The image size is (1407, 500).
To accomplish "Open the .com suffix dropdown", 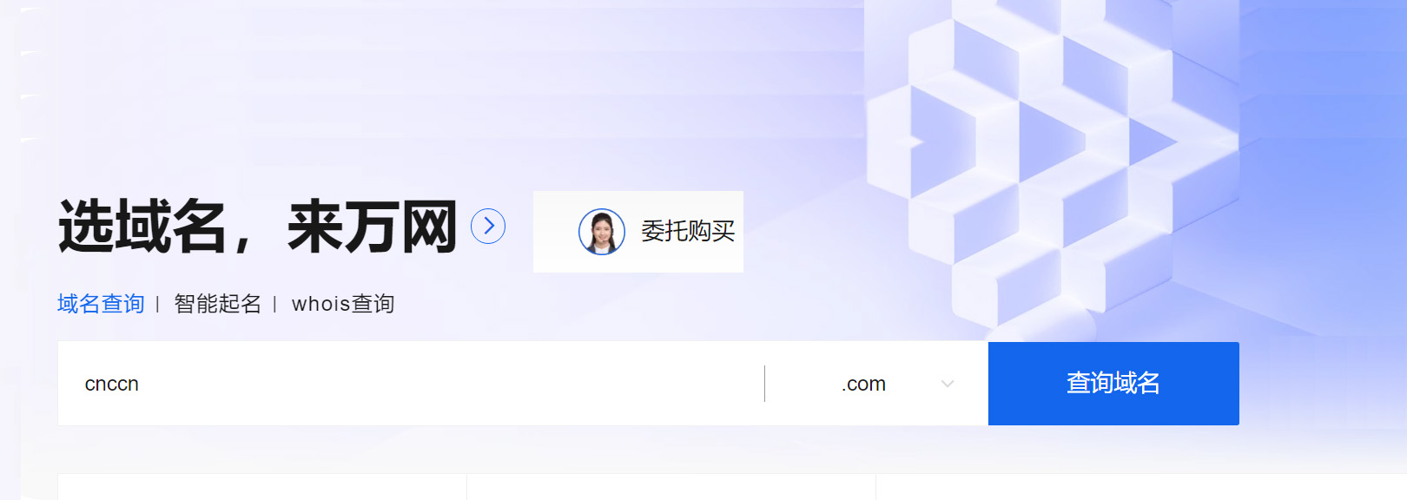I will (877, 384).
